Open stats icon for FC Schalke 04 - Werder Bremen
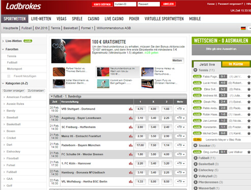 click(x=130, y=154)
